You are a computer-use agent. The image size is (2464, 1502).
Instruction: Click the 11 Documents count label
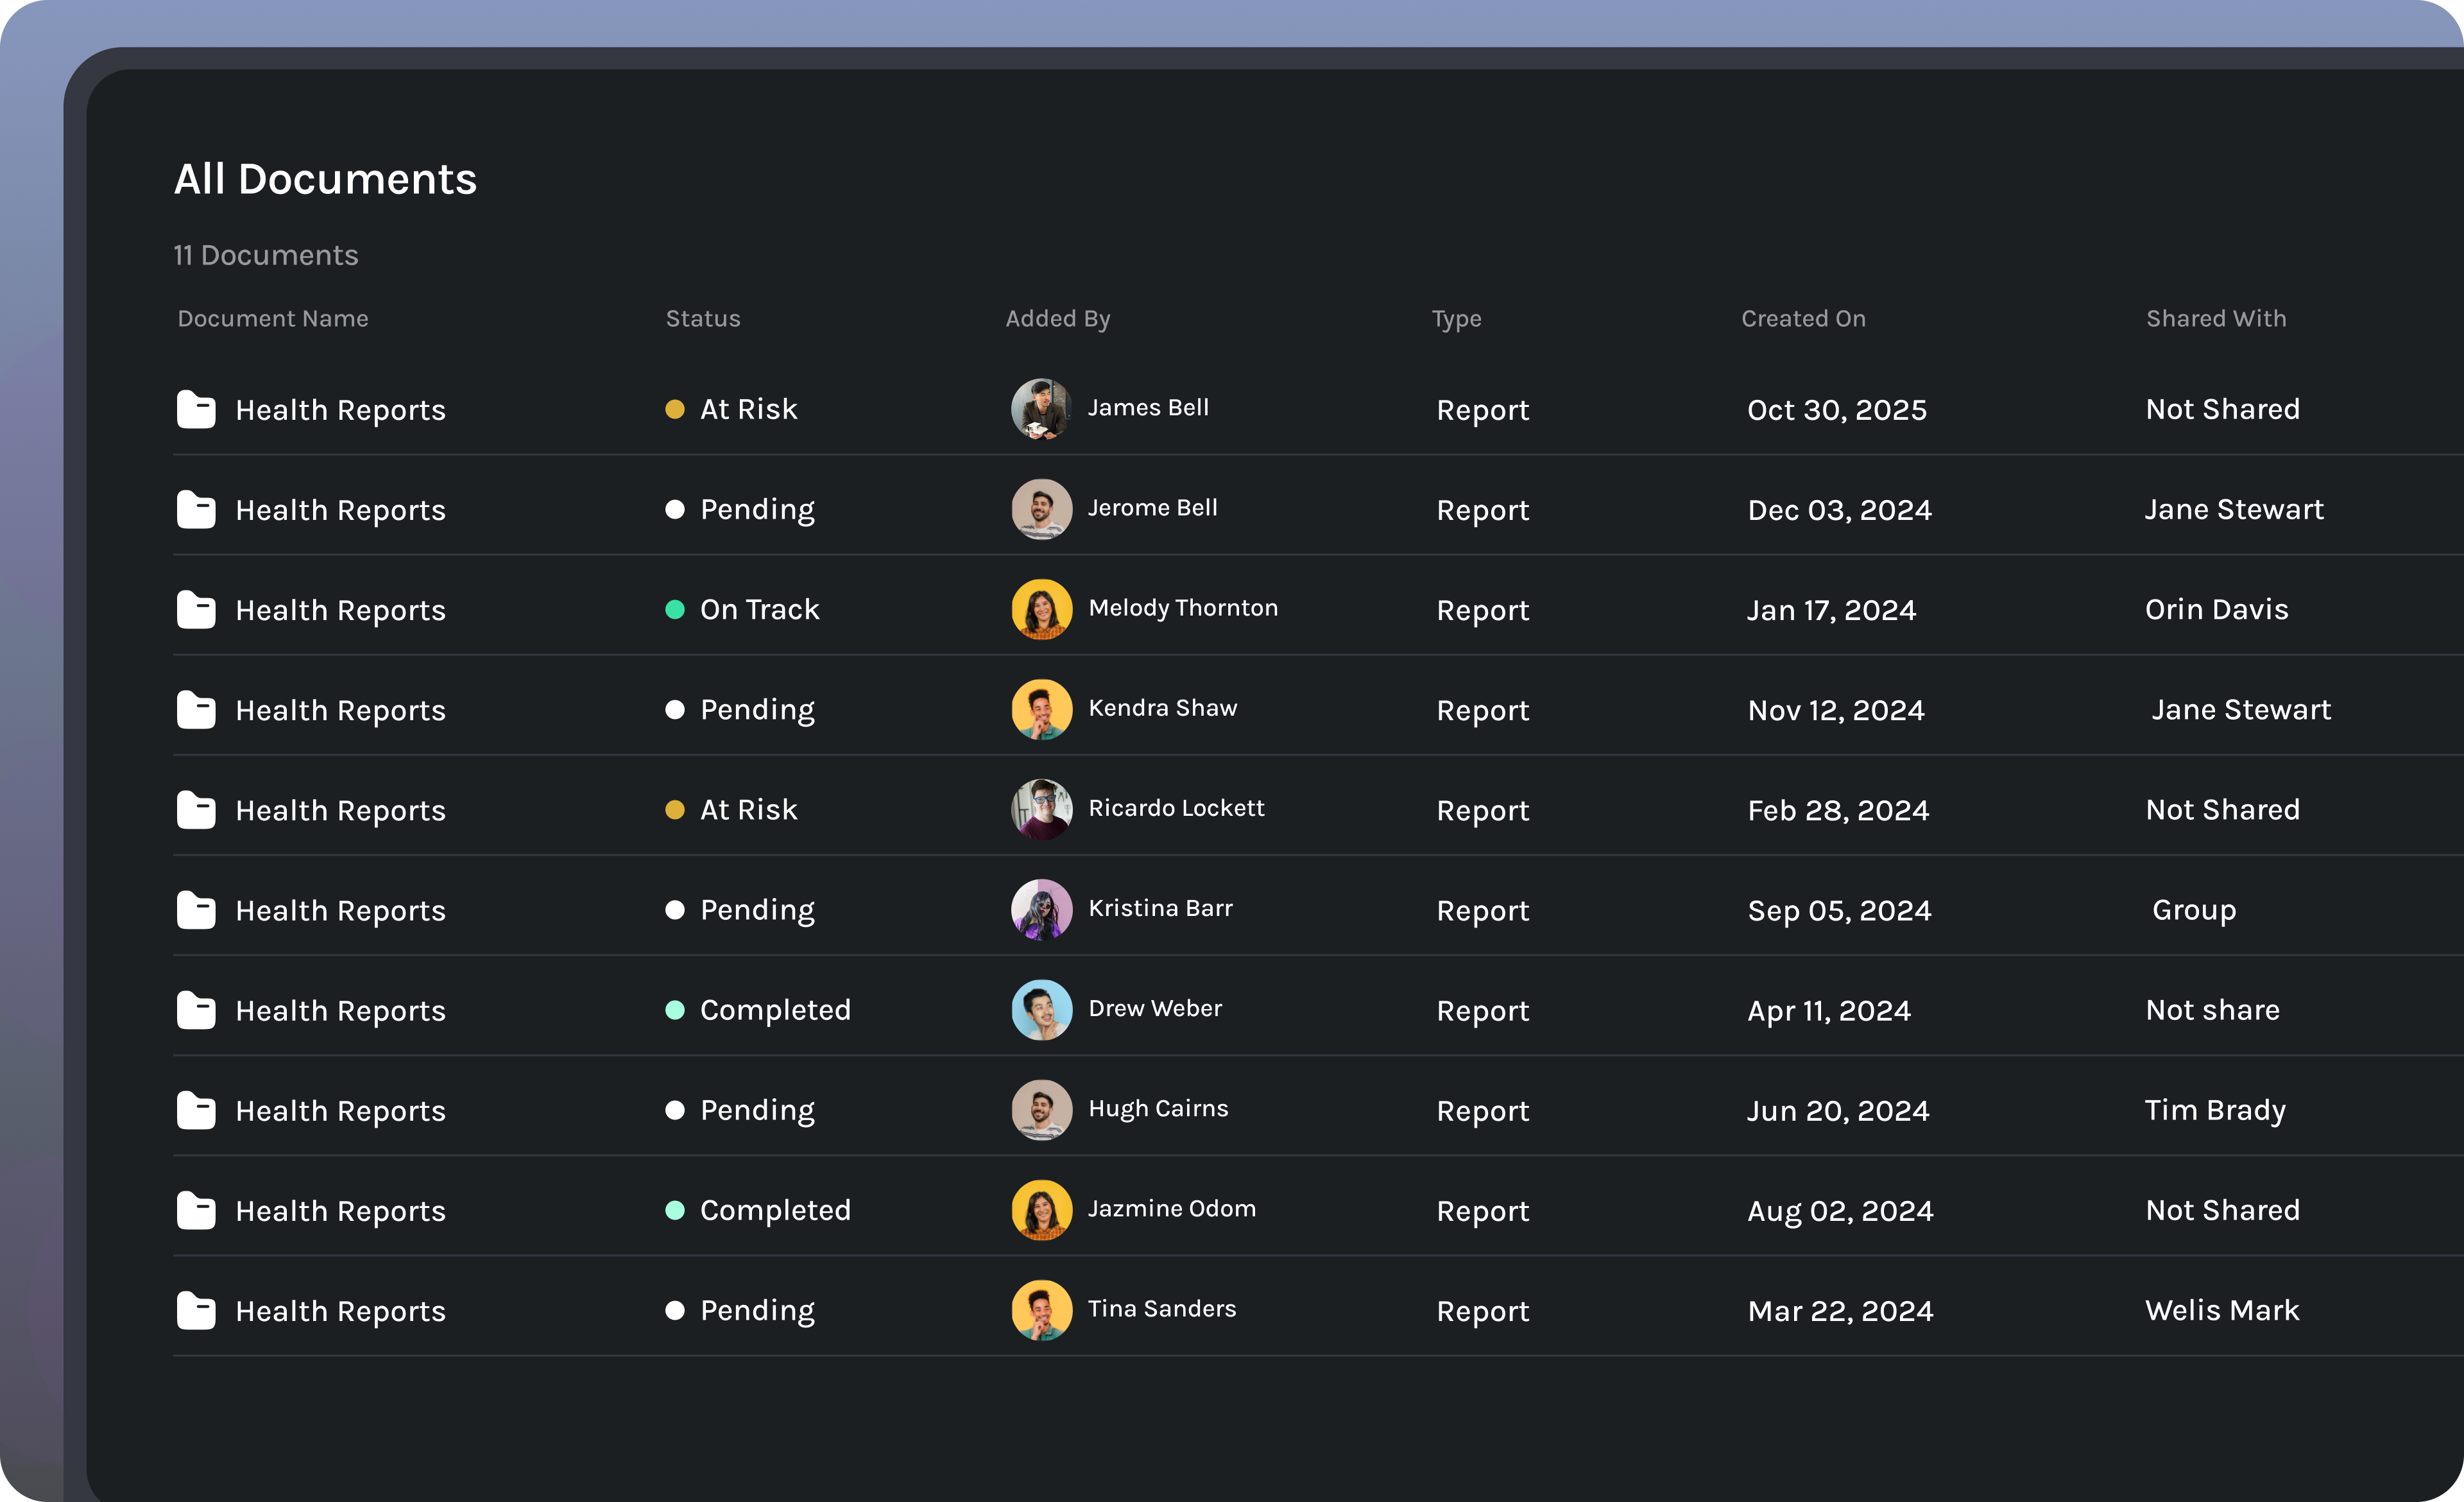coord(265,255)
